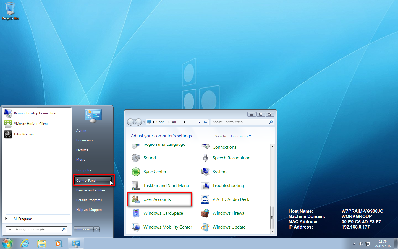Click the Speech Recognition microphone icon
The width and height of the screenshot is (398, 249).
coord(205,158)
